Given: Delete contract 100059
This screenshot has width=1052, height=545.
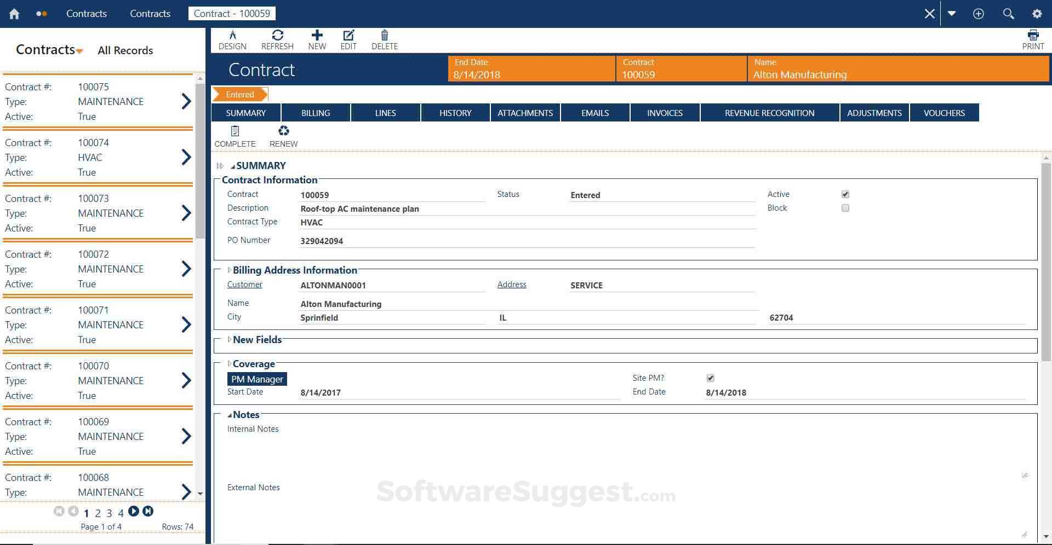Looking at the screenshot, I should pyautogui.click(x=384, y=39).
